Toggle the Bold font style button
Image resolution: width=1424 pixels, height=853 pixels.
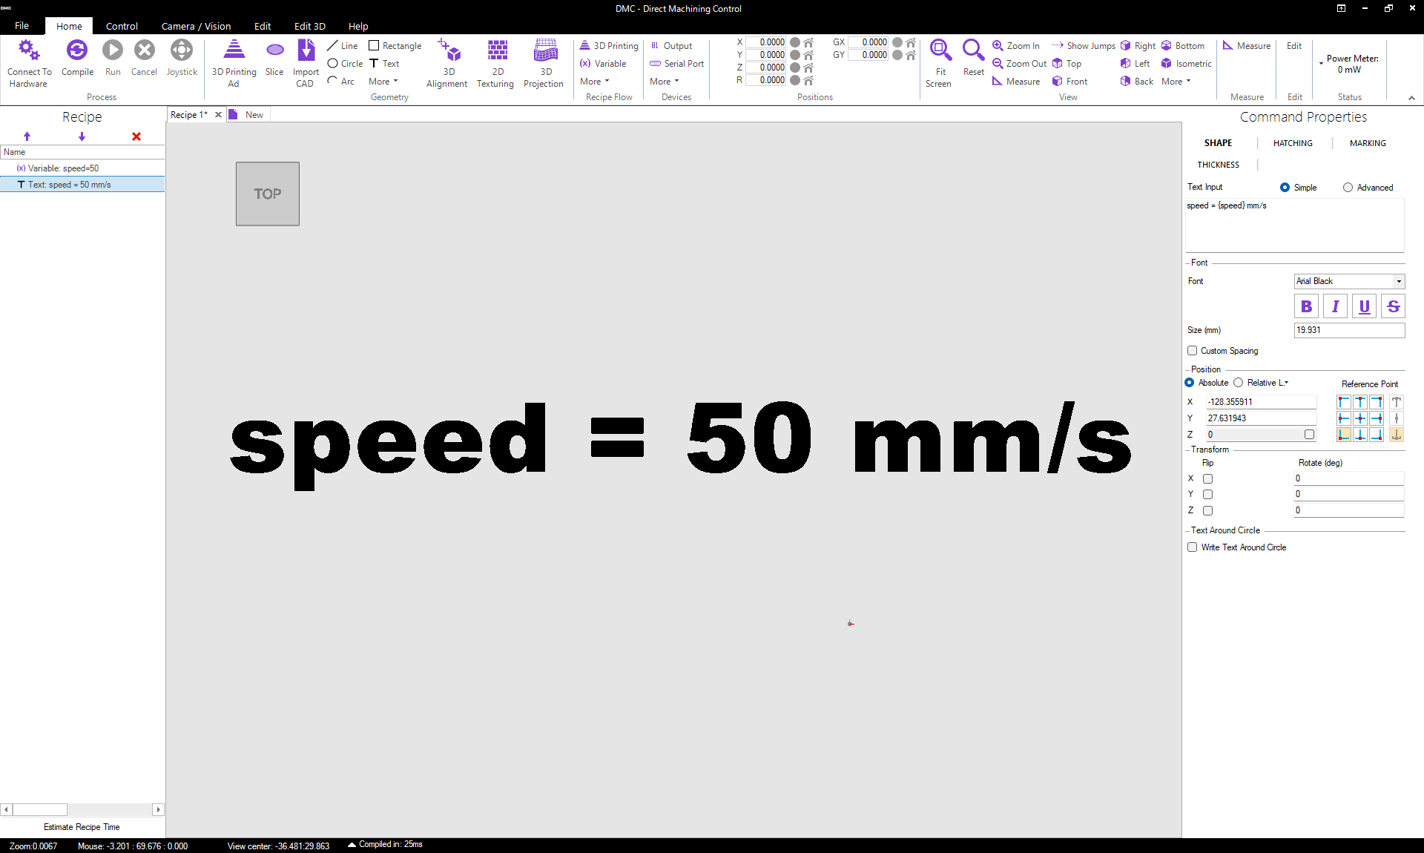pyautogui.click(x=1306, y=306)
